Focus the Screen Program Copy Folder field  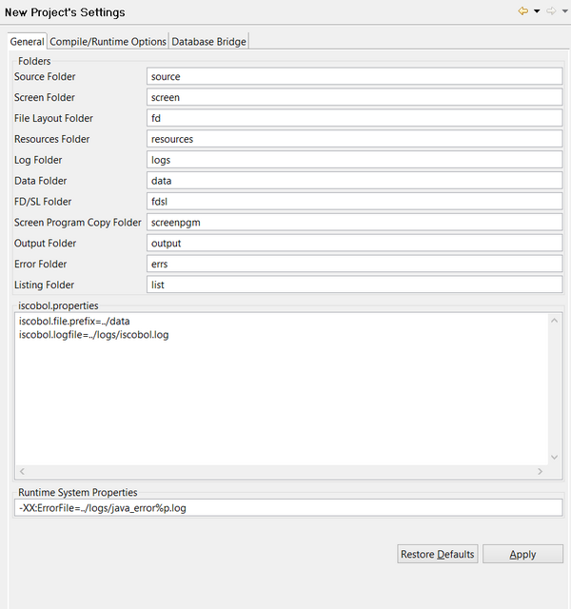click(x=354, y=223)
